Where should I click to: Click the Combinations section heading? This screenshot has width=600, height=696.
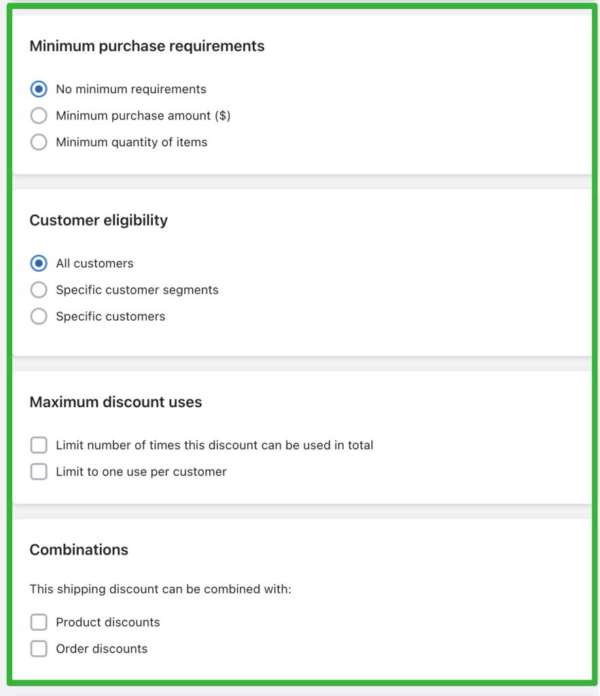tap(79, 550)
